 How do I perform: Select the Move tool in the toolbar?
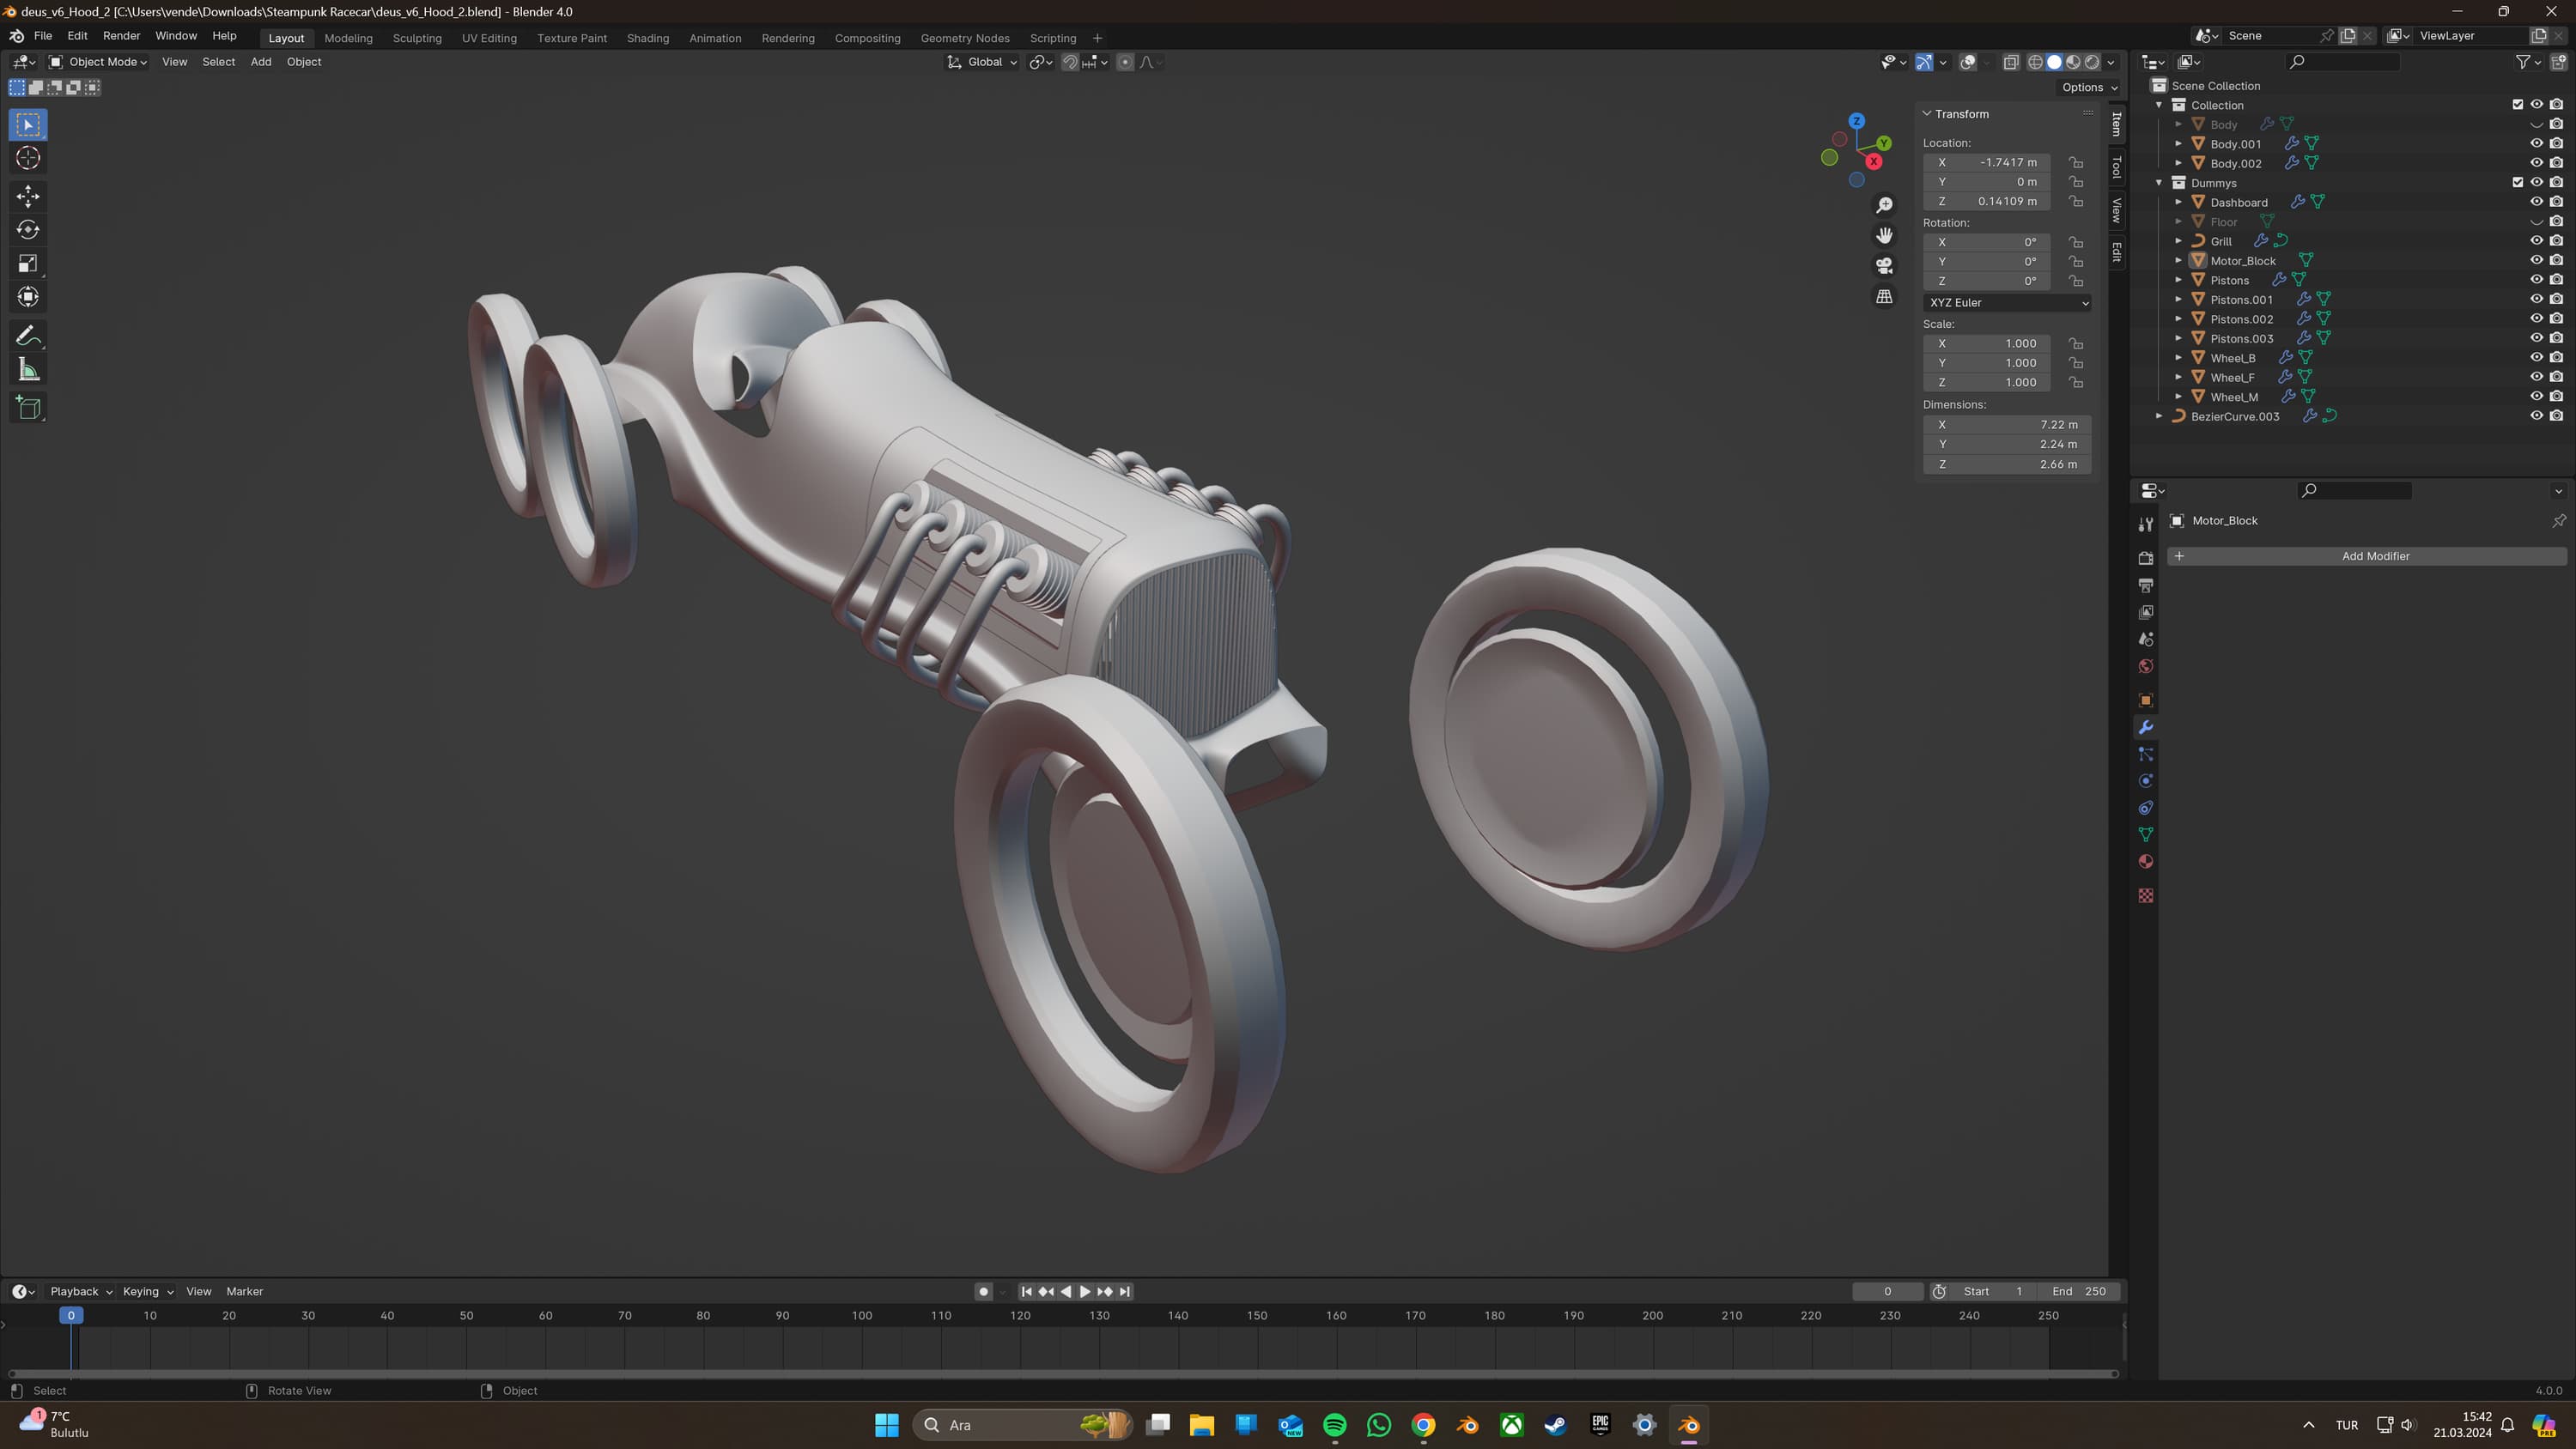(28, 196)
